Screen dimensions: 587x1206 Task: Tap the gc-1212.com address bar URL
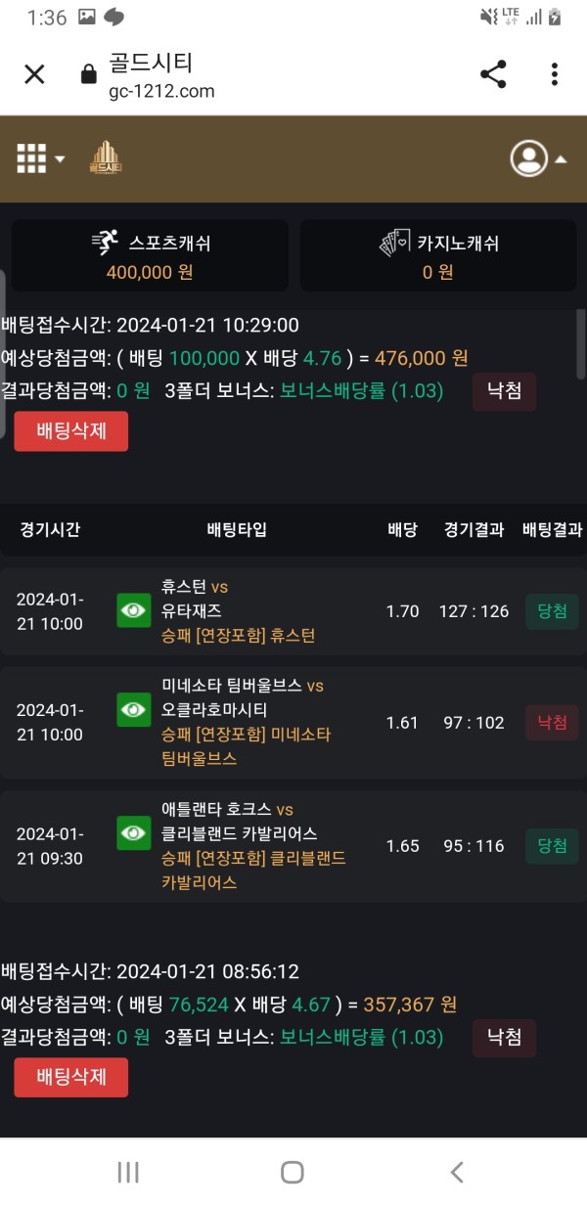(161, 92)
